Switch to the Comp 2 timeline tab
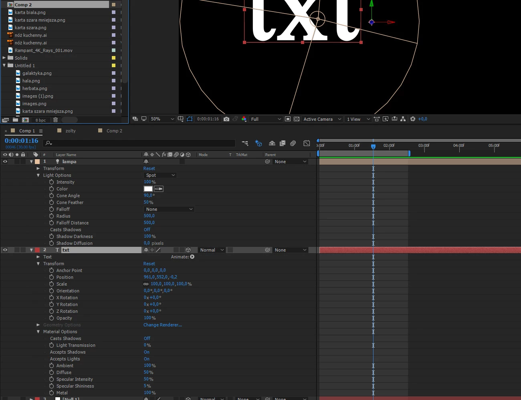This screenshot has width=521, height=400. click(x=114, y=131)
